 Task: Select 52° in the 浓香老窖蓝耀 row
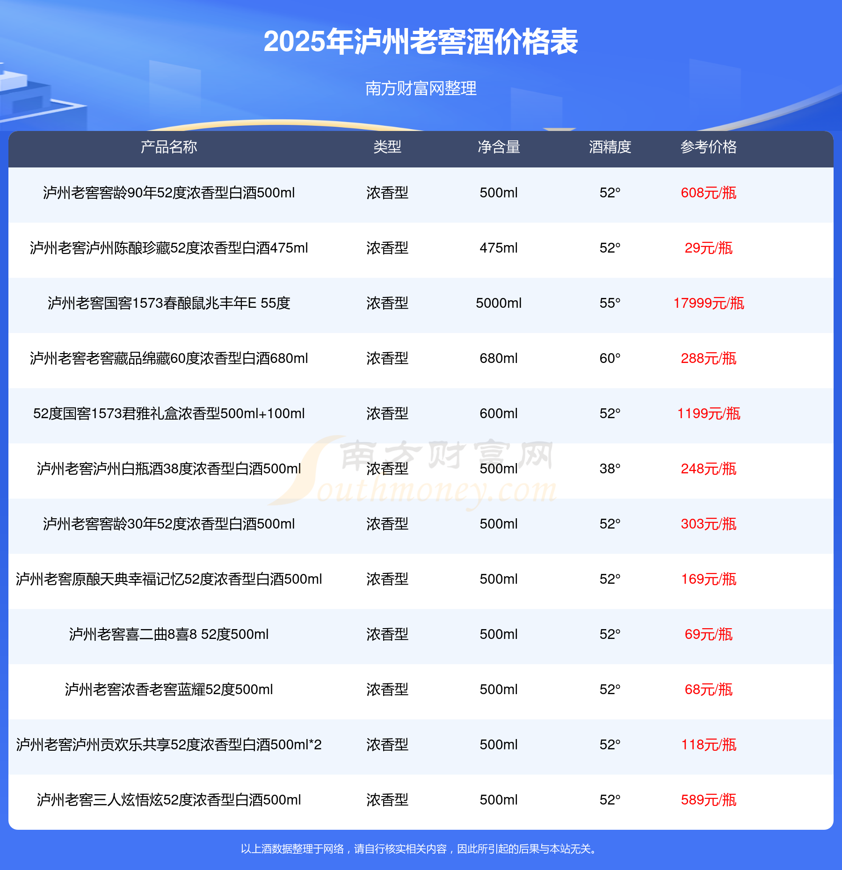click(x=610, y=689)
